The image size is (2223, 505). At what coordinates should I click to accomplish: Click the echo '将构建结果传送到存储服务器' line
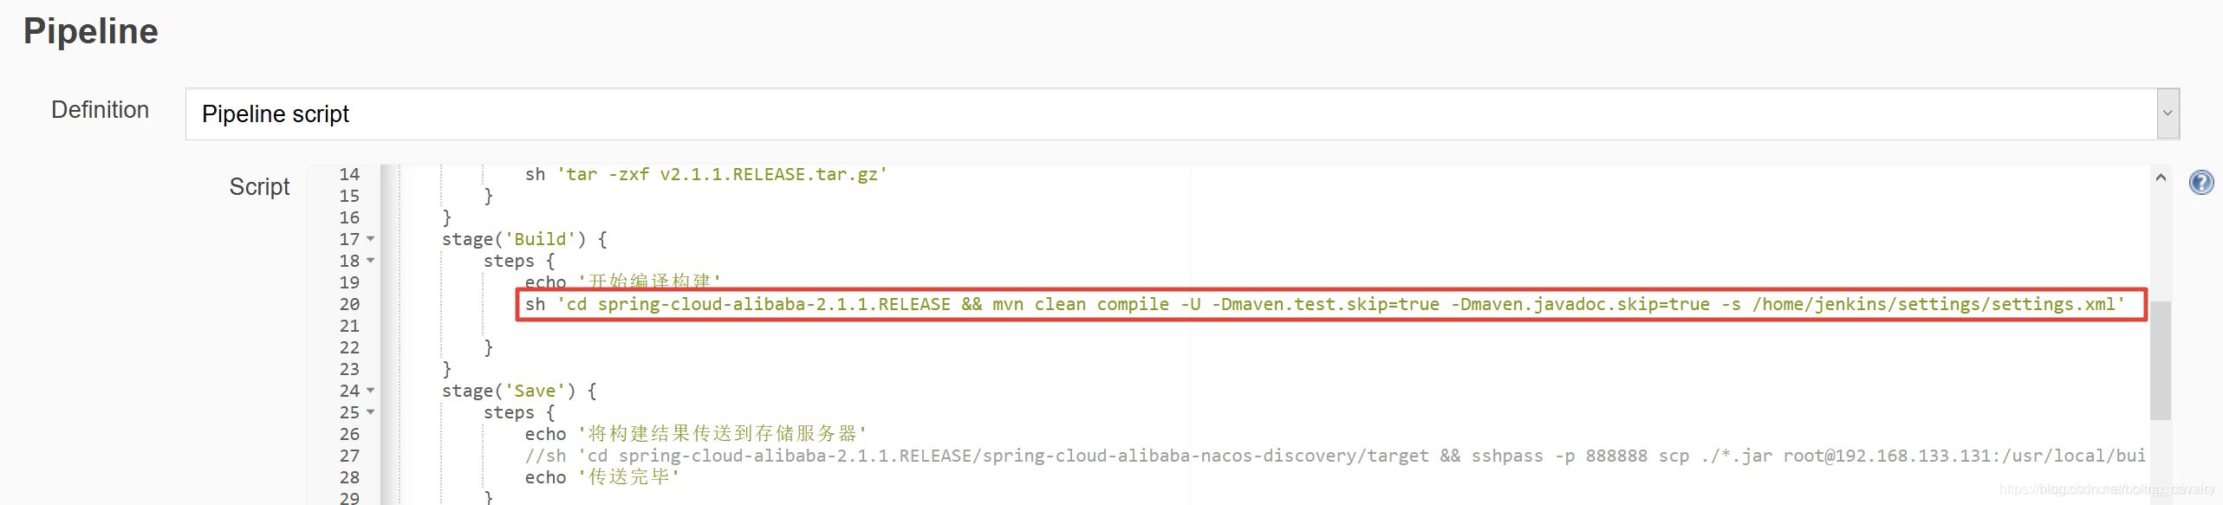[x=693, y=434]
